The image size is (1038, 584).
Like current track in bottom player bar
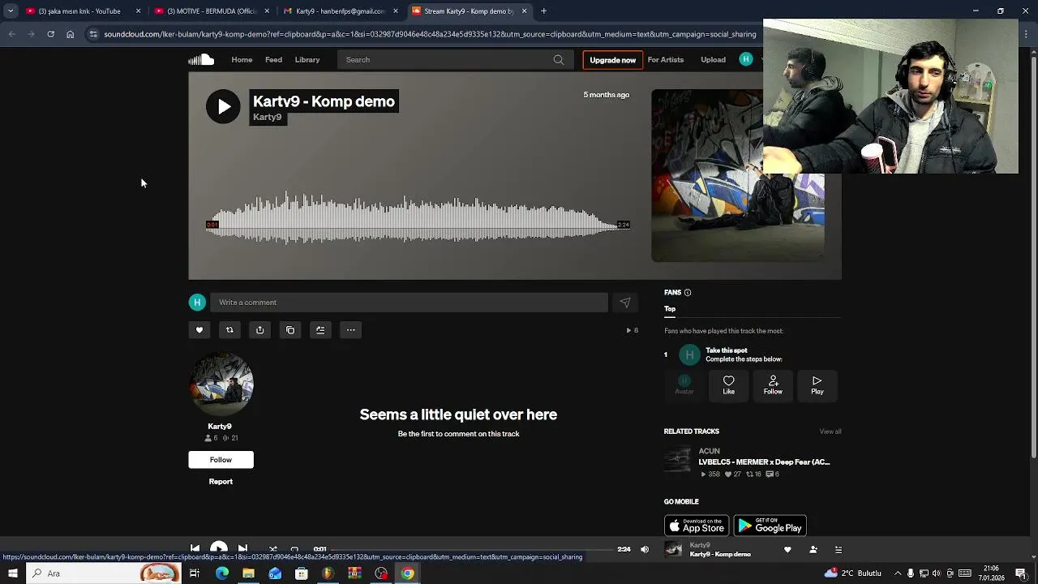[787, 549]
